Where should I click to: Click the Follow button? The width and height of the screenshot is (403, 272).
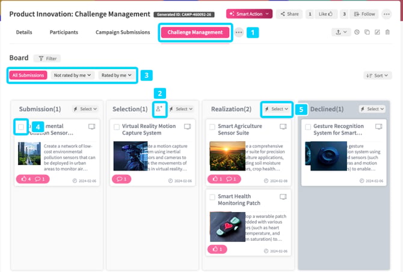click(365, 14)
